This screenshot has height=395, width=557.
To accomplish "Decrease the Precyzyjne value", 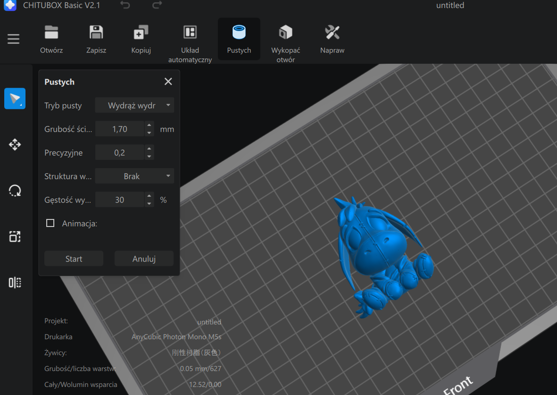I will coord(149,156).
